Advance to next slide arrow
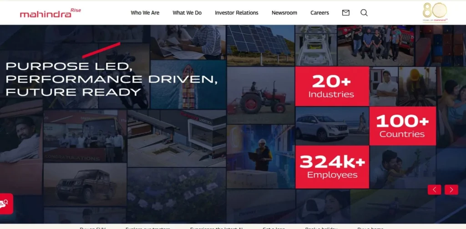 [x=451, y=190]
